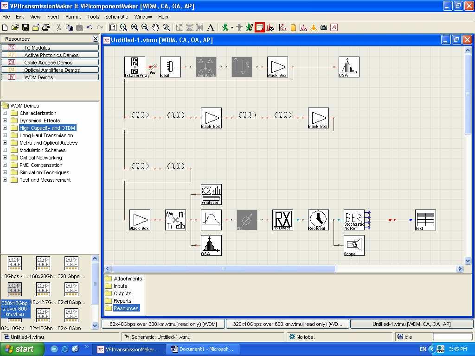Viewport: 475px width, 356px height.
Task: Click the schematic horizontal scrollbar thumb
Action: pyautogui.click(x=224, y=268)
